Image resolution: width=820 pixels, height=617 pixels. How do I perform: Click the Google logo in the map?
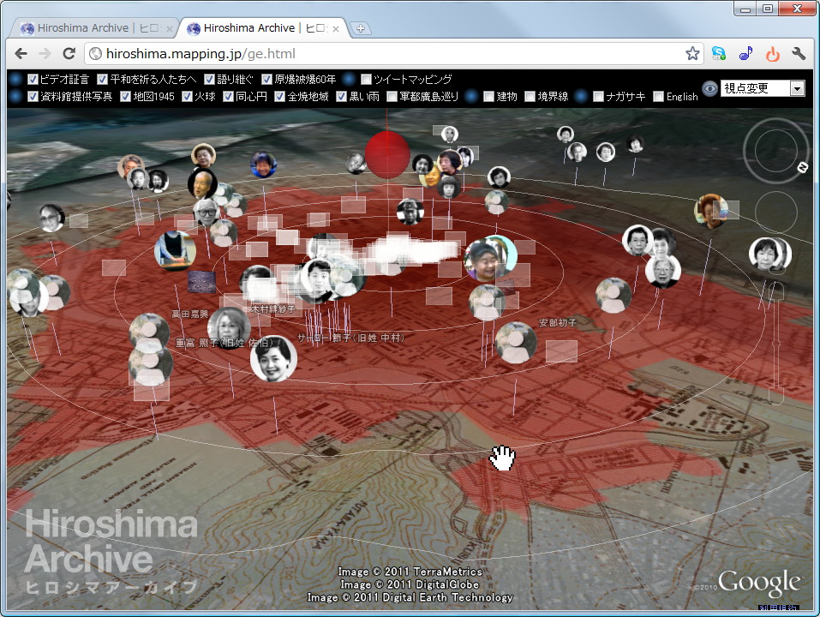pos(759,582)
